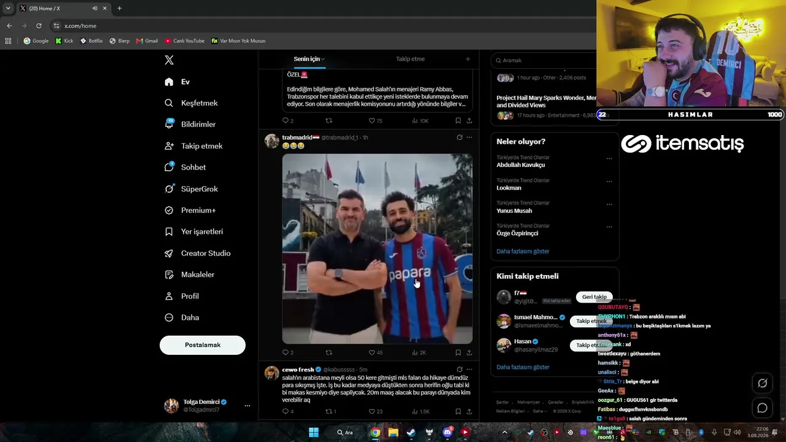Click the Postalamak post button
The width and height of the screenshot is (786, 442).
click(x=203, y=345)
